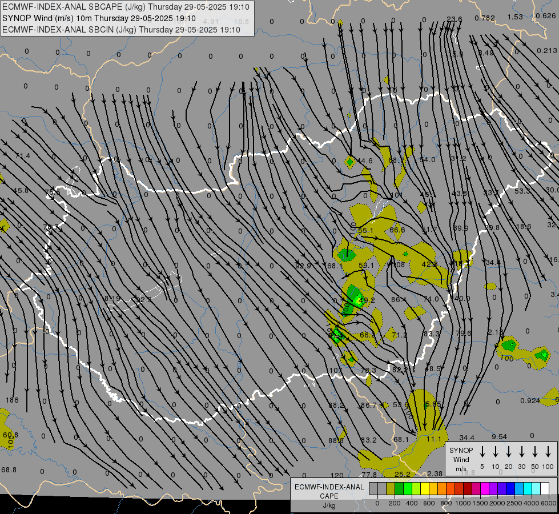Screen dimensions: 559x514
Task: Click the J/kg unit label in legend
Action: [329, 505]
